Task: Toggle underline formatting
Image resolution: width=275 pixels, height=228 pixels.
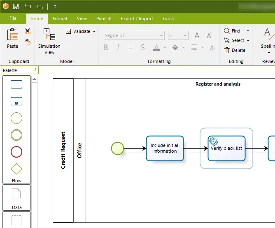Action: pos(131,47)
